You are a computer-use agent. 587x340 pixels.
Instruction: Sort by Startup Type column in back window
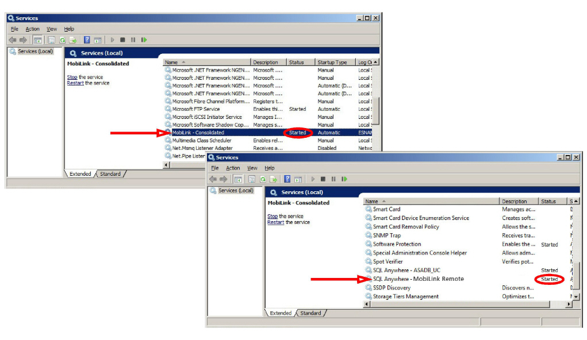coord(335,62)
